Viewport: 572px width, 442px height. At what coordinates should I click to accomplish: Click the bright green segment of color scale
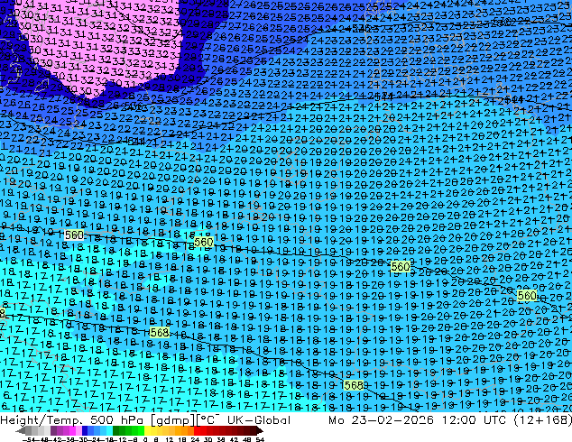pos(141,431)
